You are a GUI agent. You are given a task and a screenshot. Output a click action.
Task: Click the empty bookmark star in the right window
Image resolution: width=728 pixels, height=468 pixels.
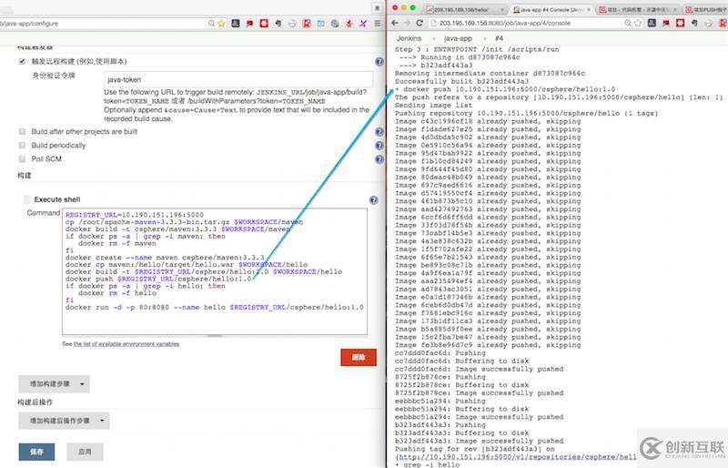coord(638,23)
